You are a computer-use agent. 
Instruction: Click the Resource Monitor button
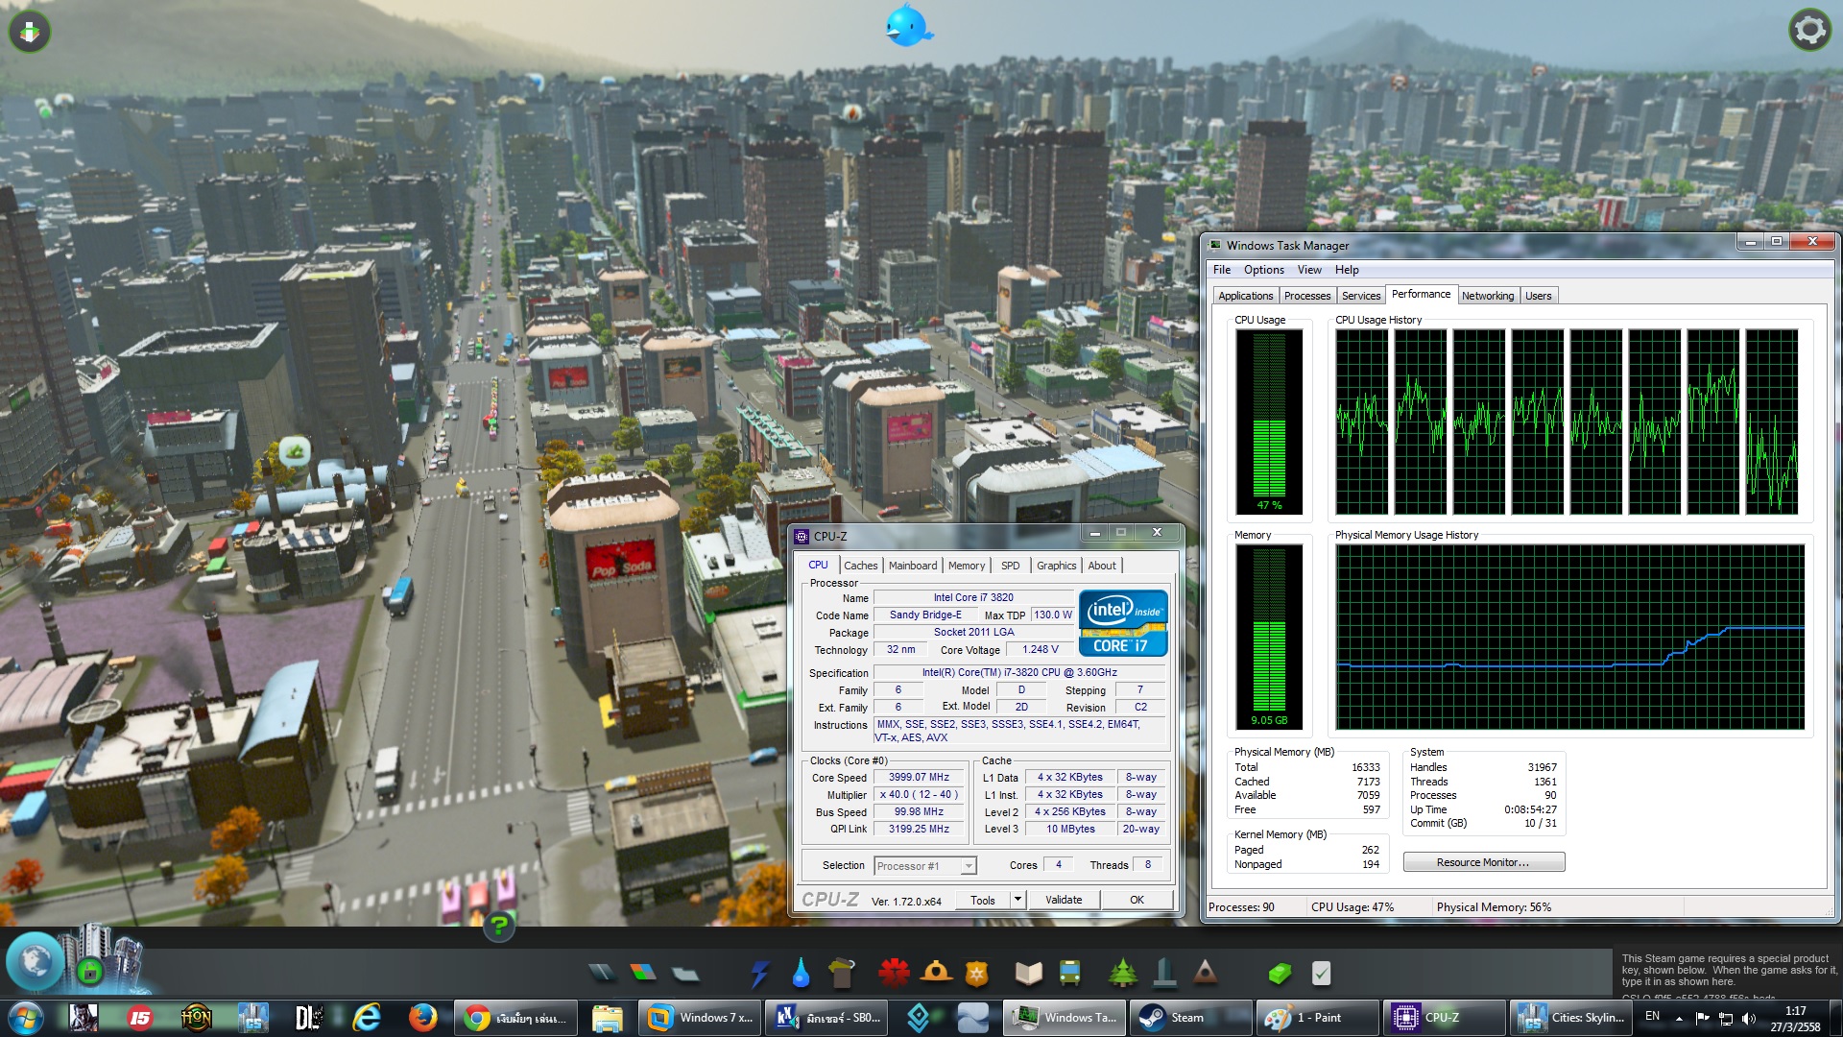click(x=1483, y=862)
